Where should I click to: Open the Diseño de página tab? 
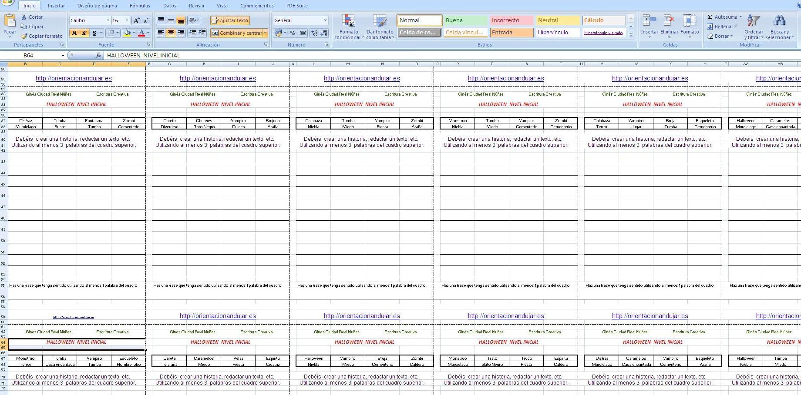[x=97, y=6]
